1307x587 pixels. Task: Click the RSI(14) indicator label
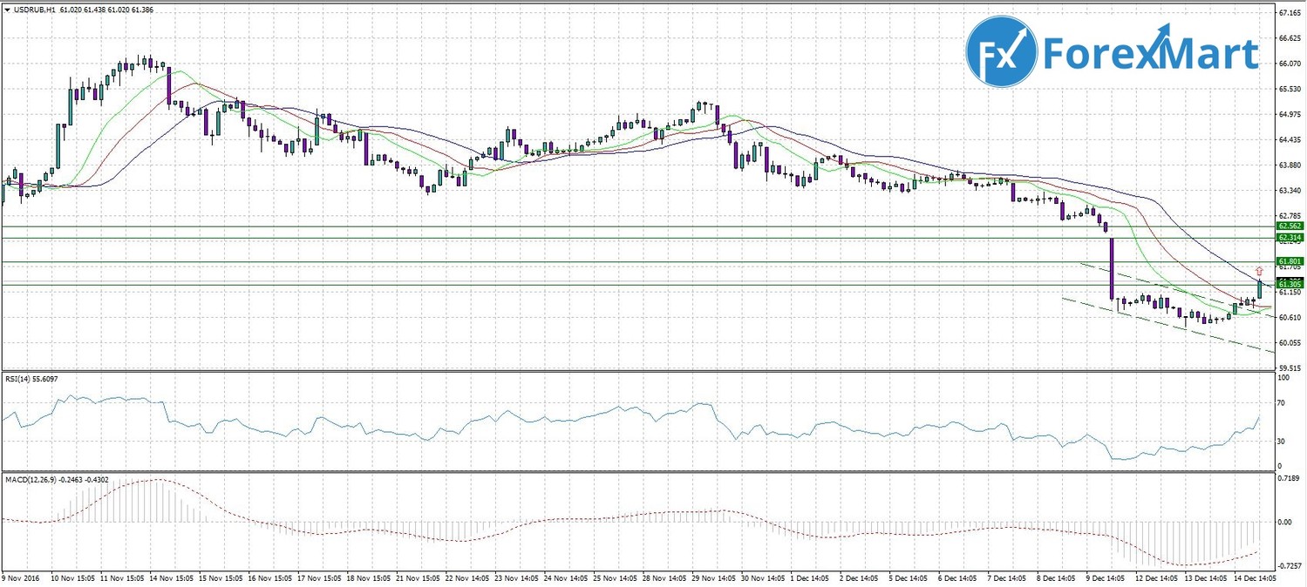tap(33, 380)
